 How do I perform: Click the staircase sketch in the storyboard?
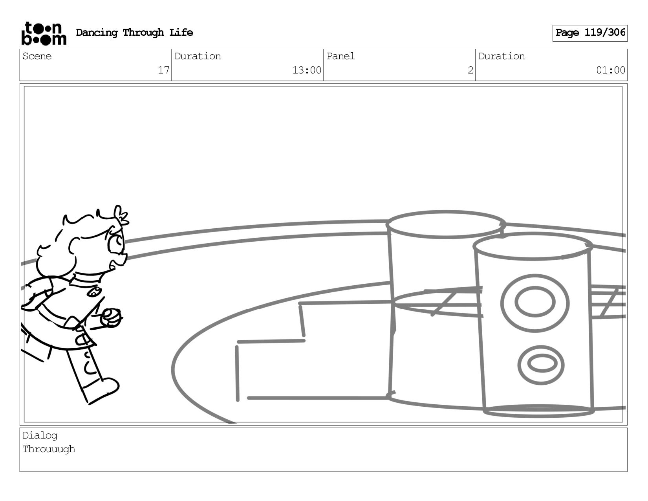click(314, 351)
